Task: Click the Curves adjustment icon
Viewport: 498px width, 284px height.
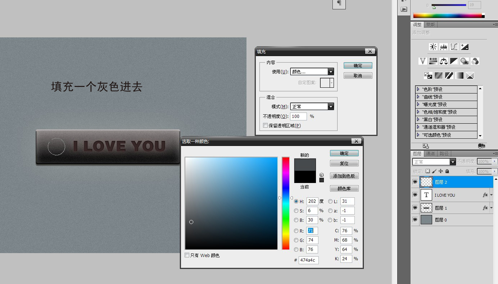Action: [x=454, y=47]
